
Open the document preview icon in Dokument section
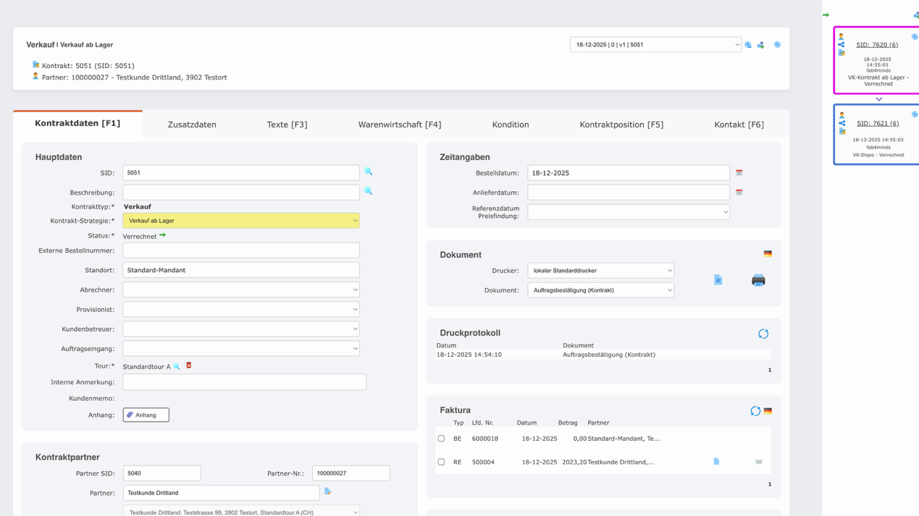coord(718,280)
